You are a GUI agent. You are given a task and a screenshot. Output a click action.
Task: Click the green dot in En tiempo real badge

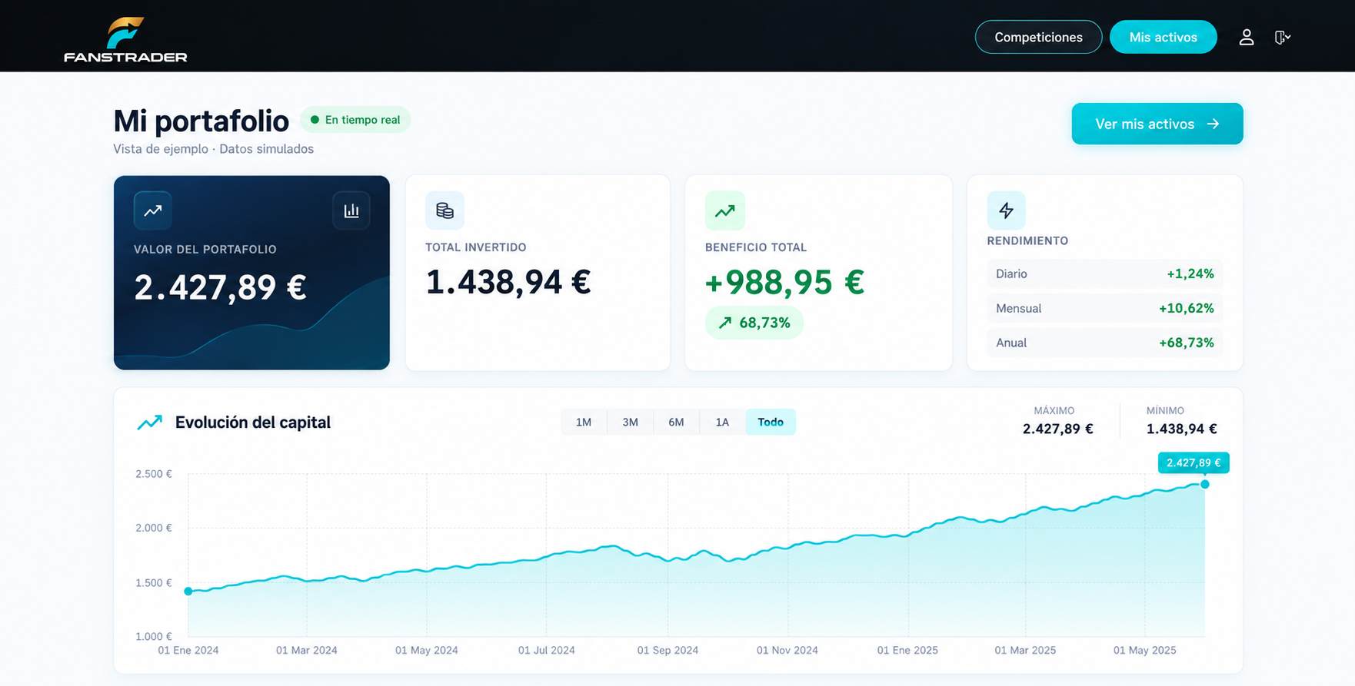pyautogui.click(x=315, y=120)
